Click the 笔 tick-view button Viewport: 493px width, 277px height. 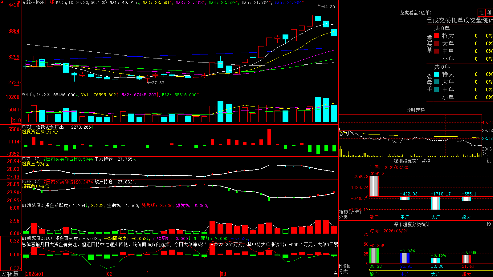point(489,13)
